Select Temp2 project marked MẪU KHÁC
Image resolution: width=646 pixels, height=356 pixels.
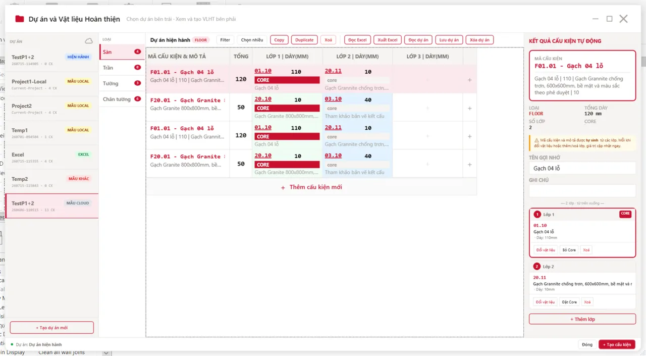[x=51, y=181]
